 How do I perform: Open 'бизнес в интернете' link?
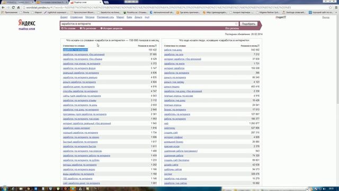pyautogui.click(x=175, y=110)
